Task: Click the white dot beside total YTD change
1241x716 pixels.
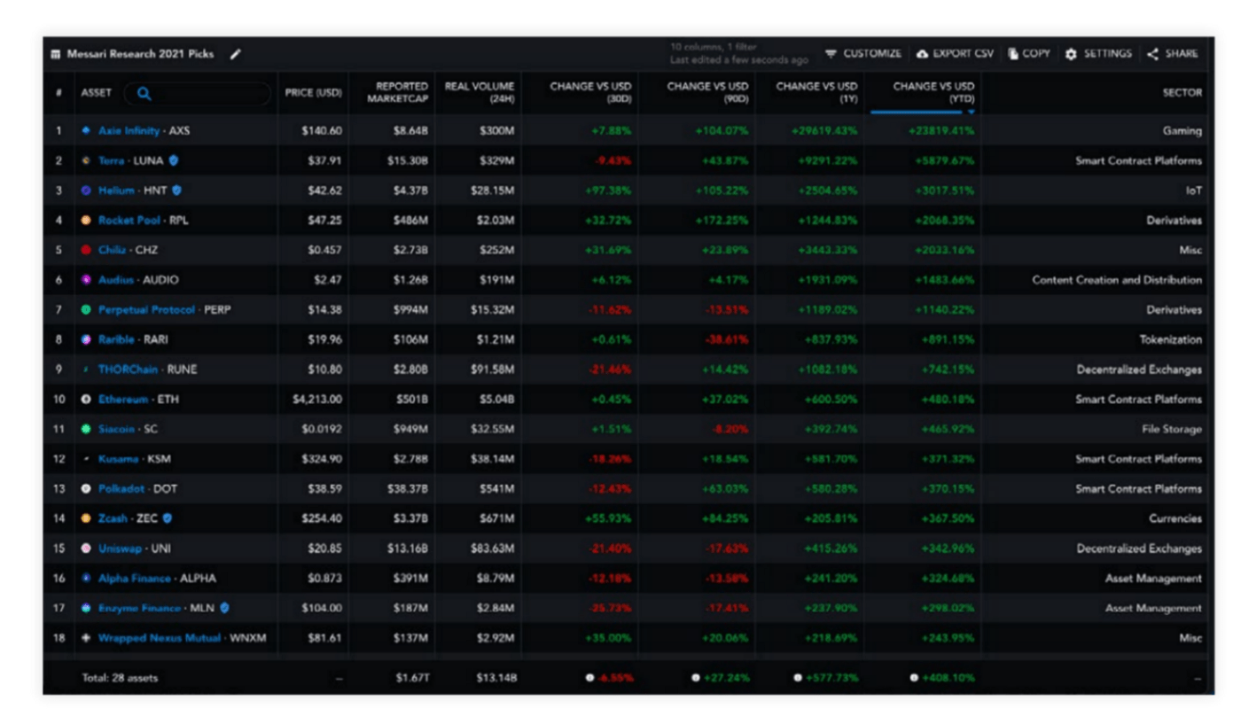Action: coord(914,678)
